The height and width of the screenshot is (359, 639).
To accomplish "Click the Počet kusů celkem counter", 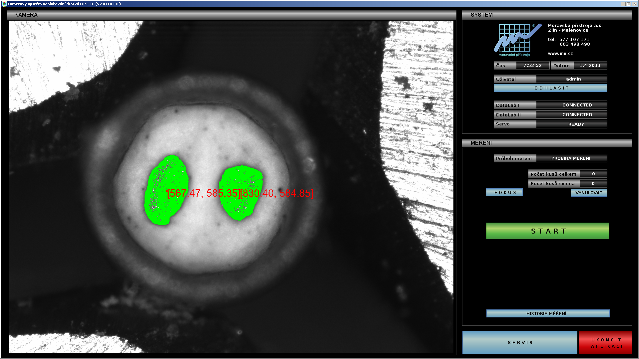I will (x=593, y=174).
